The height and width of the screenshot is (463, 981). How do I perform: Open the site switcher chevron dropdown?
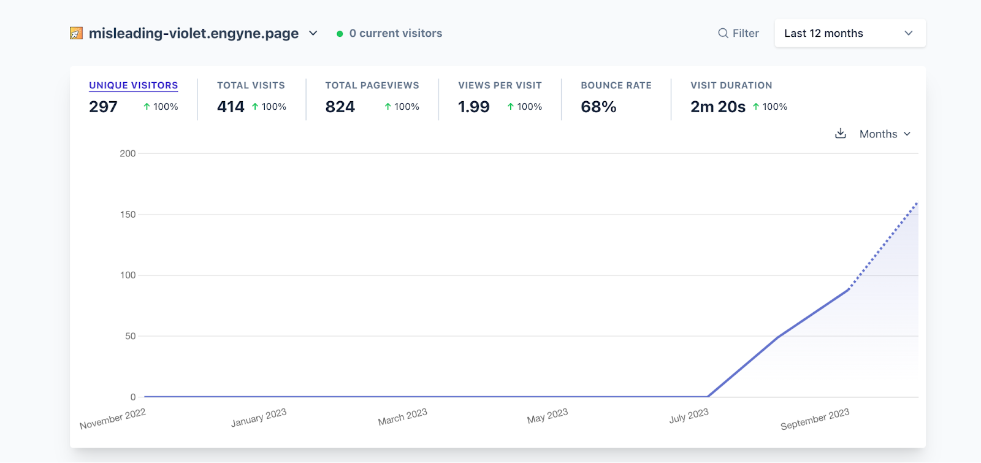(x=313, y=33)
